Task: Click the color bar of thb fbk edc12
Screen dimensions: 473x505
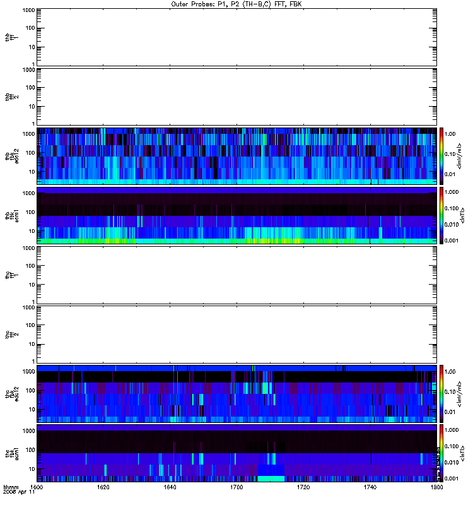Action: 441,156
